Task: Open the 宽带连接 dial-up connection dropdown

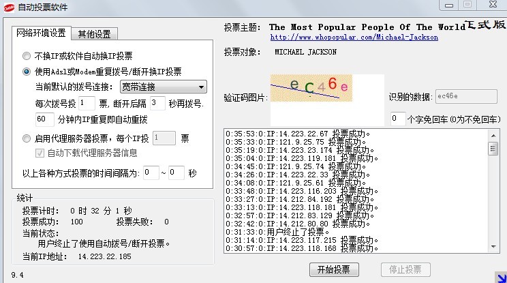Action: click(x=163, y=87)
